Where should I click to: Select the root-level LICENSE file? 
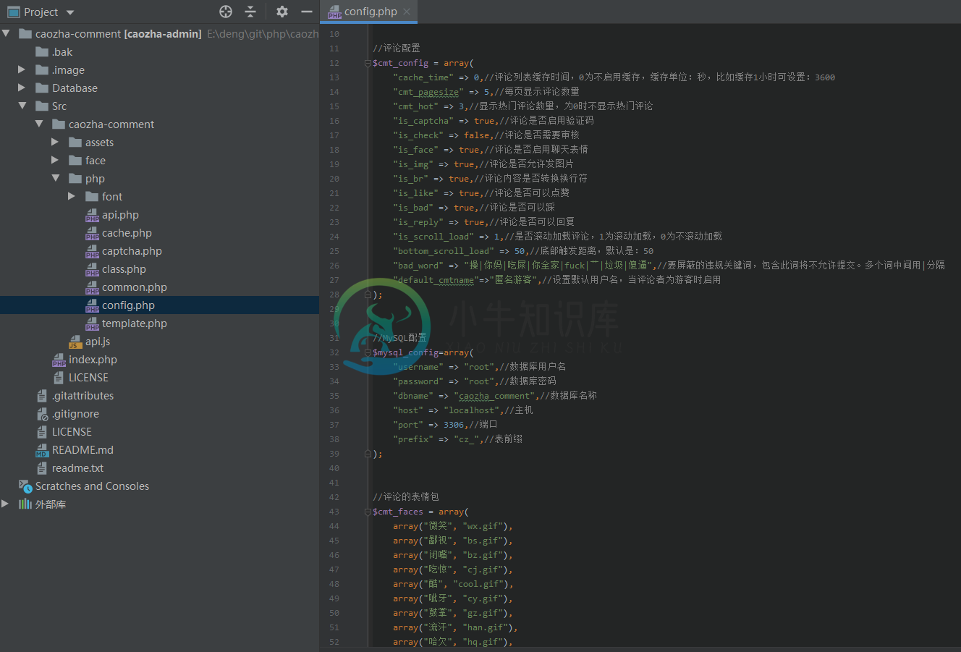click(72, 432)
